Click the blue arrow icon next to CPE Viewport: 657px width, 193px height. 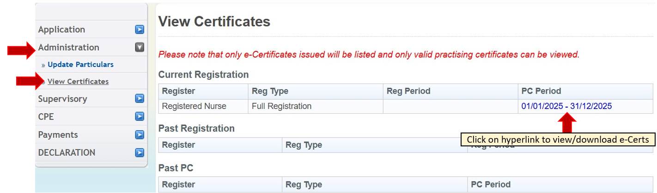click(140, 117)
